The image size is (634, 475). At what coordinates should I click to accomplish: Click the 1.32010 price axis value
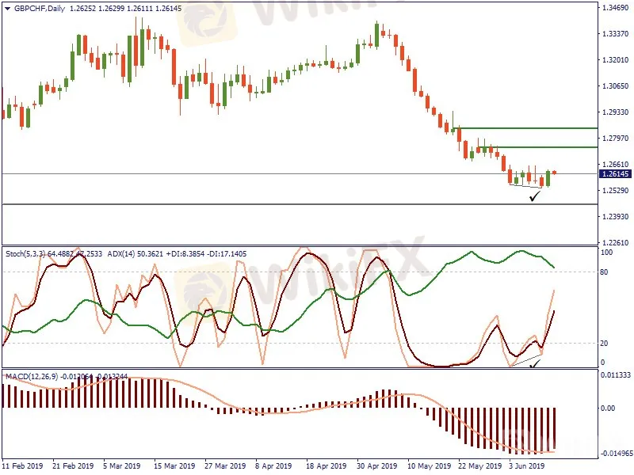click(x=616, y=60)
